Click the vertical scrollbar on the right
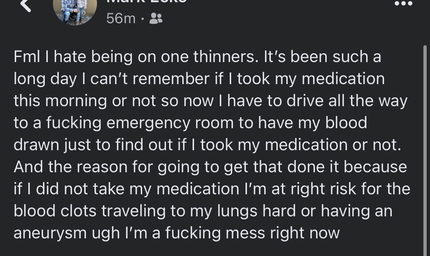430x256 pixels. pyautogui.click(x=425, y=147)
